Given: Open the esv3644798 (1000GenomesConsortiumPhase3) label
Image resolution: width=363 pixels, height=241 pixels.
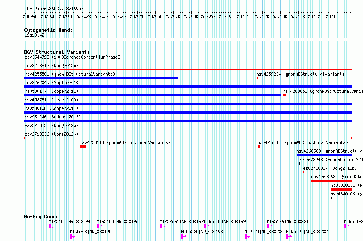Looking at the screenshot, I should pos(73,57).
